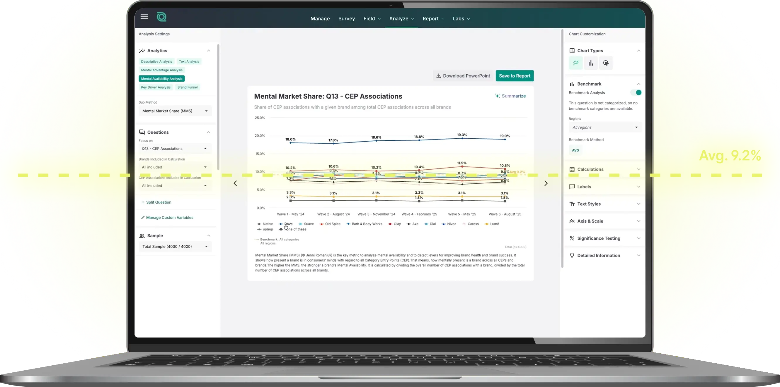Go to next chart arrow
The image size is (780, 387).
point(546,183)
